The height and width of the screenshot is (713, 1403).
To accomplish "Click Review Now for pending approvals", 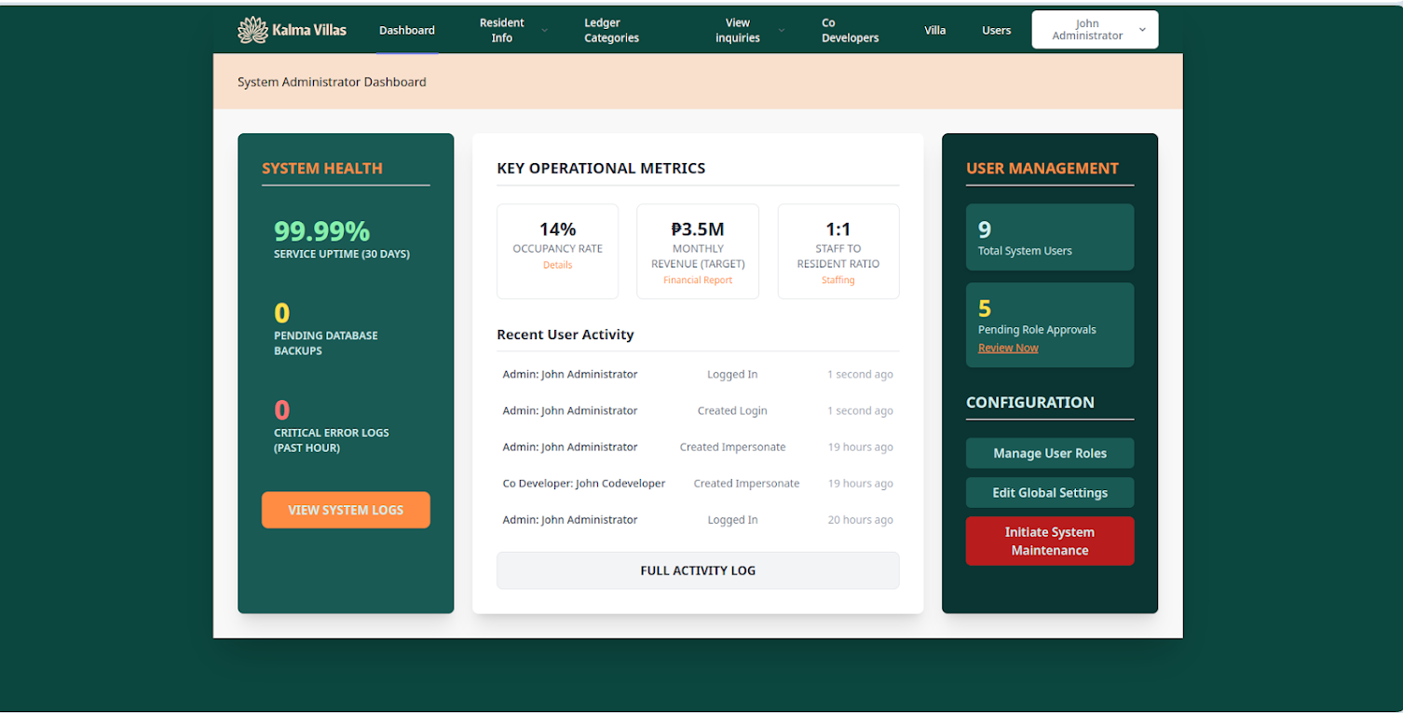I will pyautogui.click(x=1008, y=348).
